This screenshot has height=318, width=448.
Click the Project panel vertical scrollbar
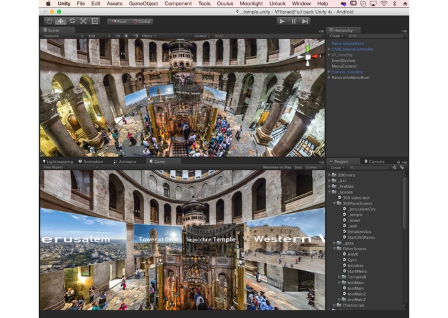405,203
